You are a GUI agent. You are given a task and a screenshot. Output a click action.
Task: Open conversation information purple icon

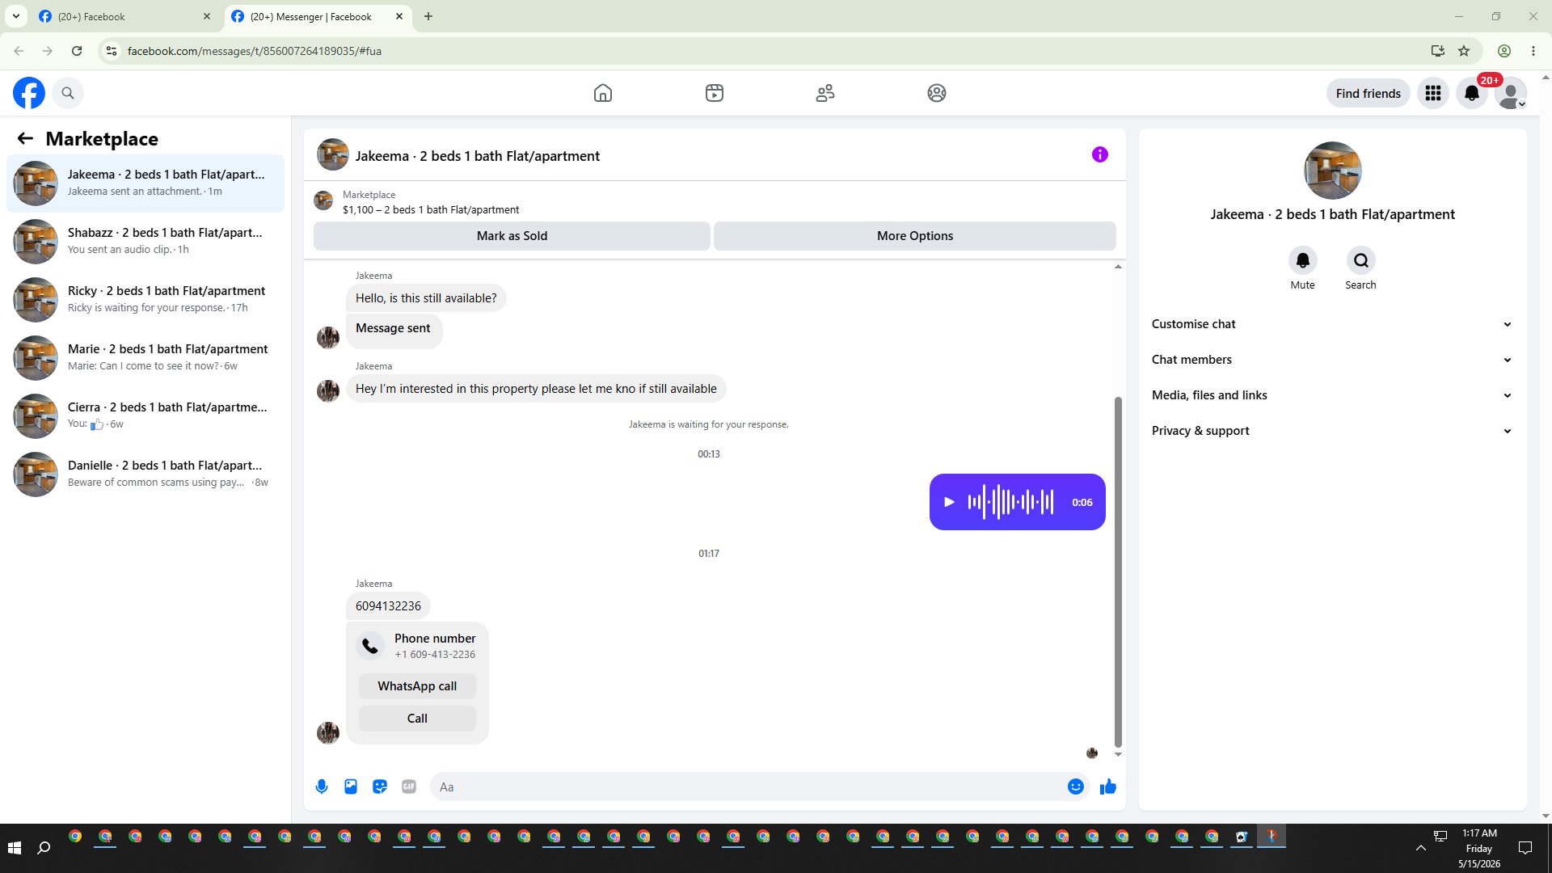pos(1100,154)
